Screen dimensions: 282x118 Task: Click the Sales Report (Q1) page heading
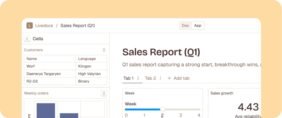click(161, 52)
